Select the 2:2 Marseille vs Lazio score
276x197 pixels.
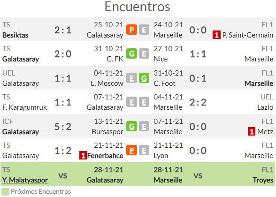[x=198, y=102]
